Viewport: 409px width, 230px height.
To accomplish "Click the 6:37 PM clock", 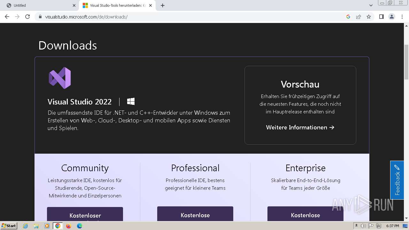I will click(392, 226).
